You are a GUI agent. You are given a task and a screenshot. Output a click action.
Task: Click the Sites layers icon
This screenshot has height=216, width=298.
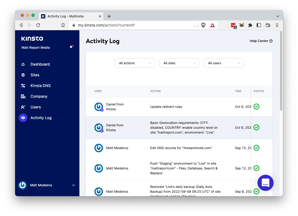[23, 75]
